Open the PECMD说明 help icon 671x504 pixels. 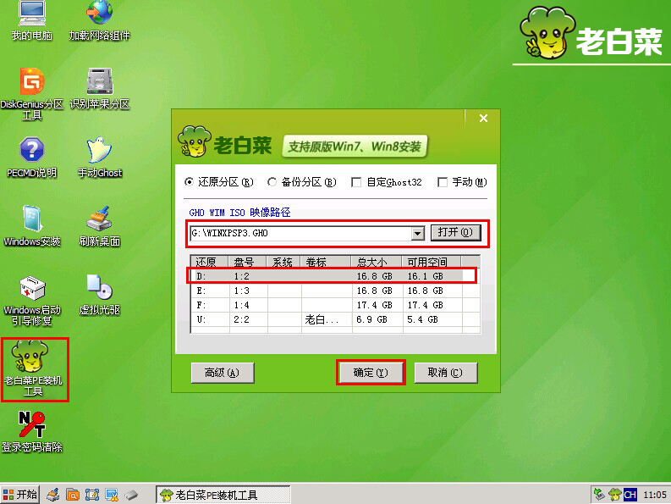coord(32,157)
